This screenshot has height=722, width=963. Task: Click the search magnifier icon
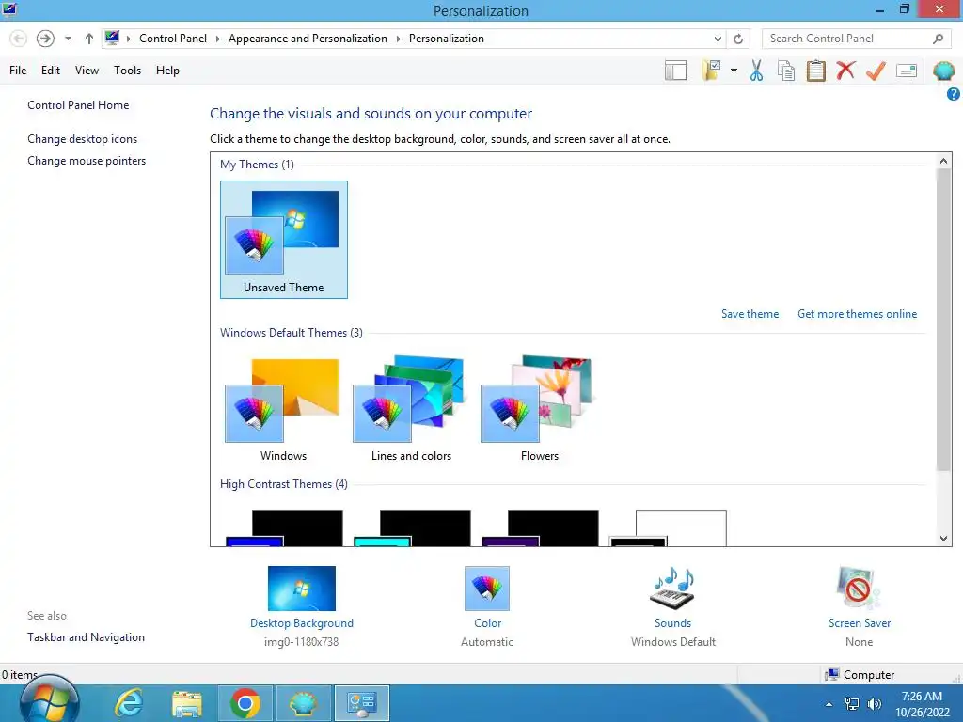[x=938, y=39]
